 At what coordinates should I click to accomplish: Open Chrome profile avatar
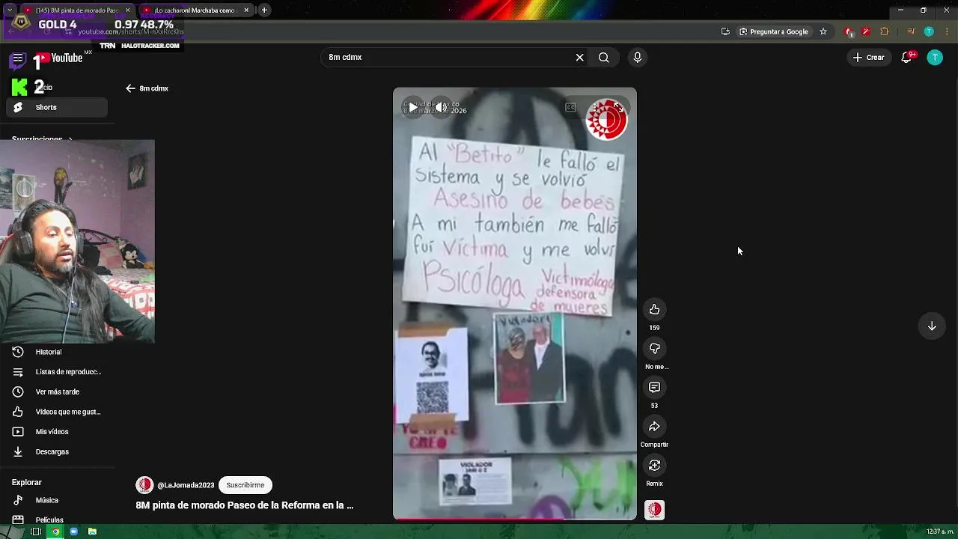(x=929, y=31)
